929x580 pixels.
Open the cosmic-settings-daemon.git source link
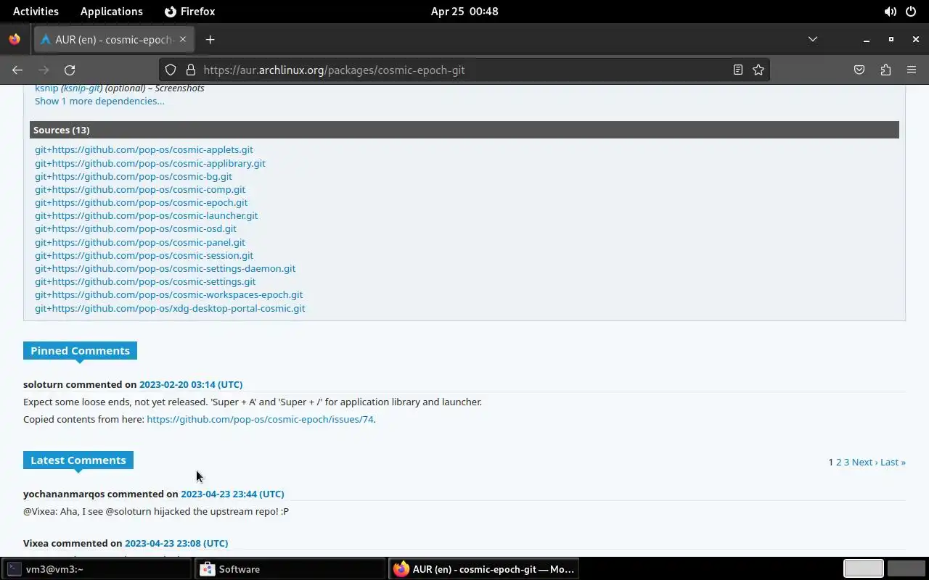(165, 268)
